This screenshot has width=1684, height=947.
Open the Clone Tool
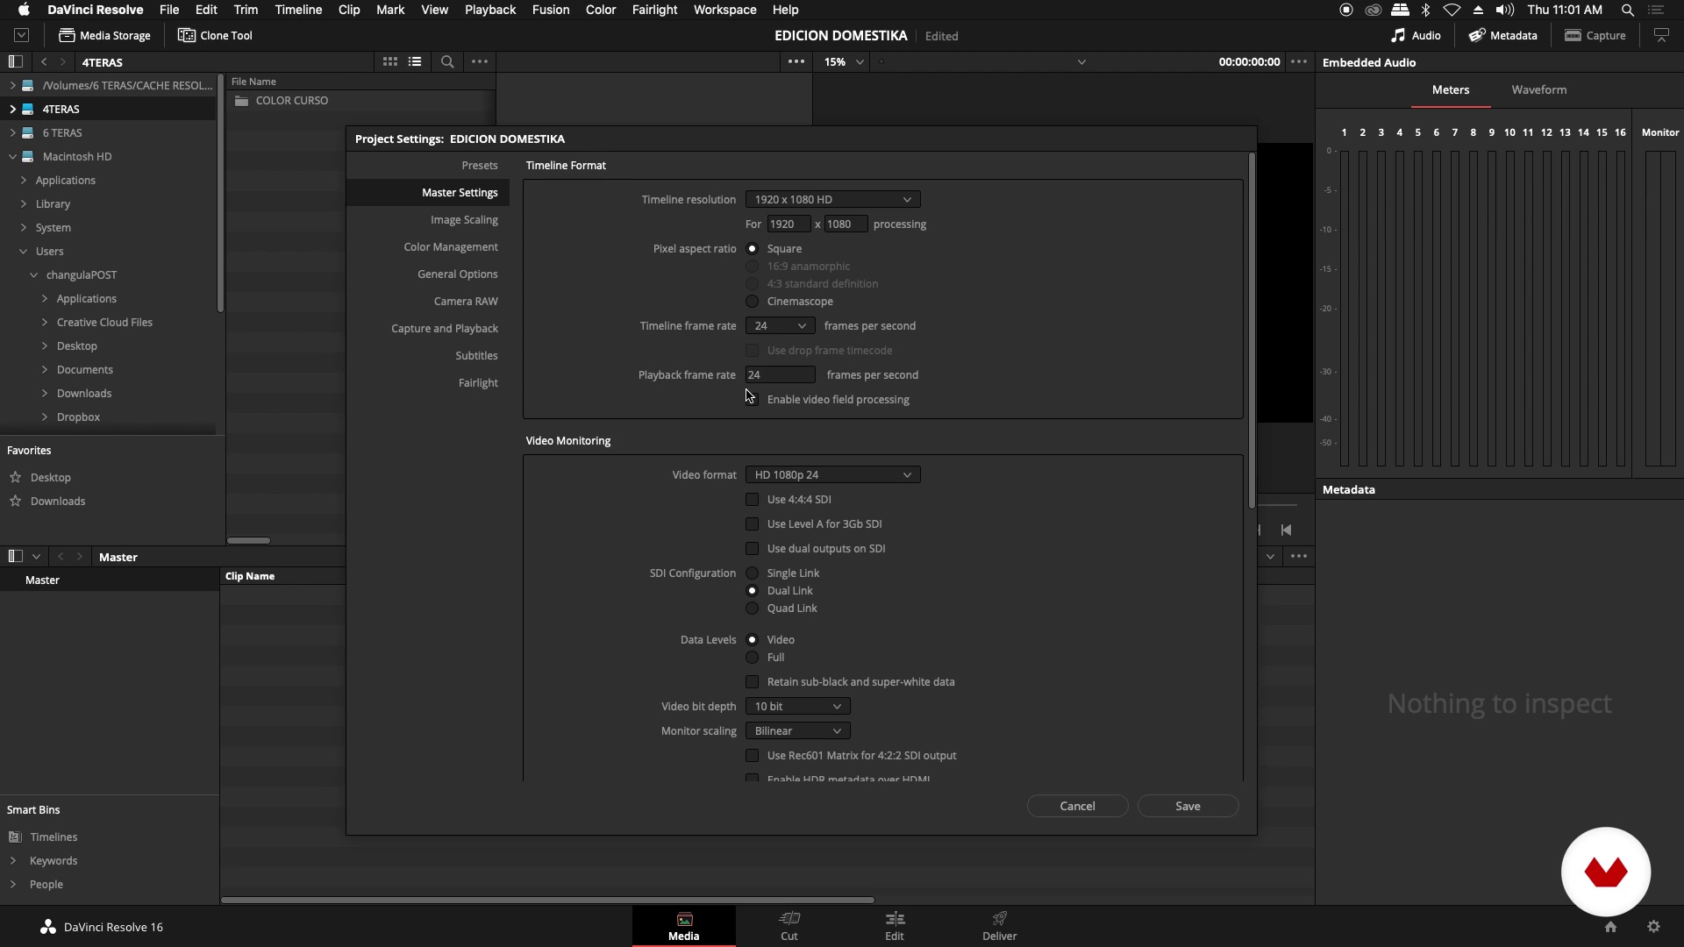pos(215,35)
